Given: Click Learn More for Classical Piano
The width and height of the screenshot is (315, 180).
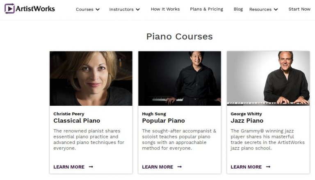Looking at the screenshot, I should 69,167.
